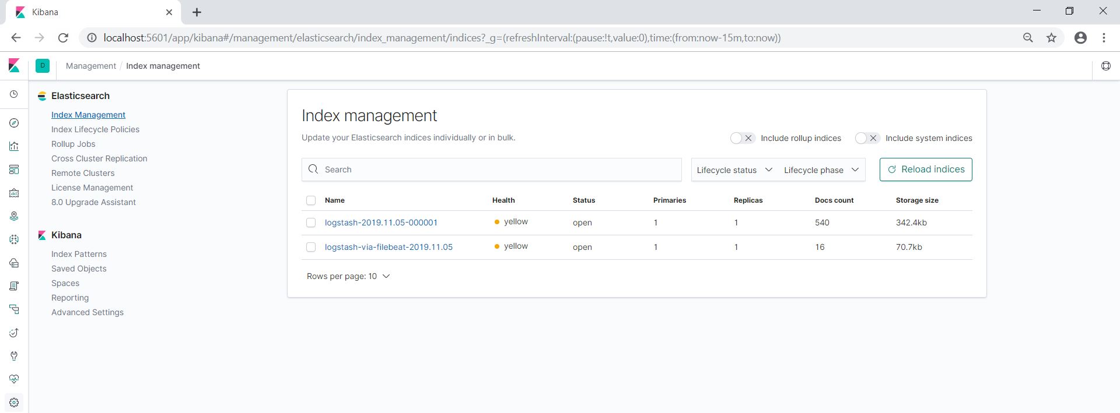
Task: Open the Maps app icon
Action: tap(14, 216)
